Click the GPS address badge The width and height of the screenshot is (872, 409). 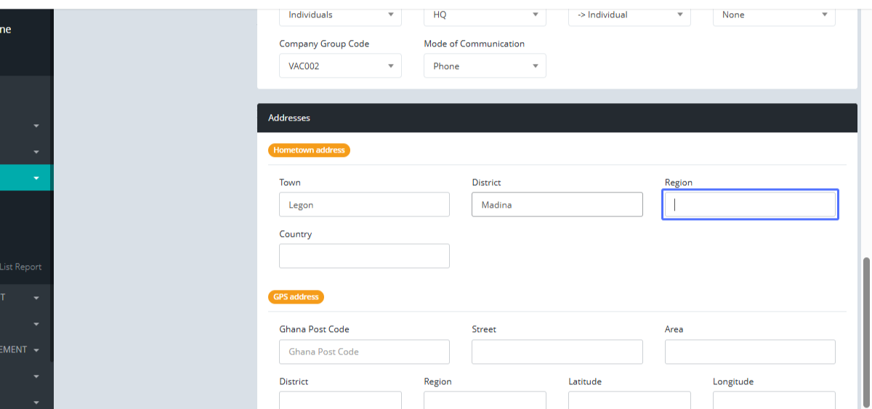click(x=296, y=297)
